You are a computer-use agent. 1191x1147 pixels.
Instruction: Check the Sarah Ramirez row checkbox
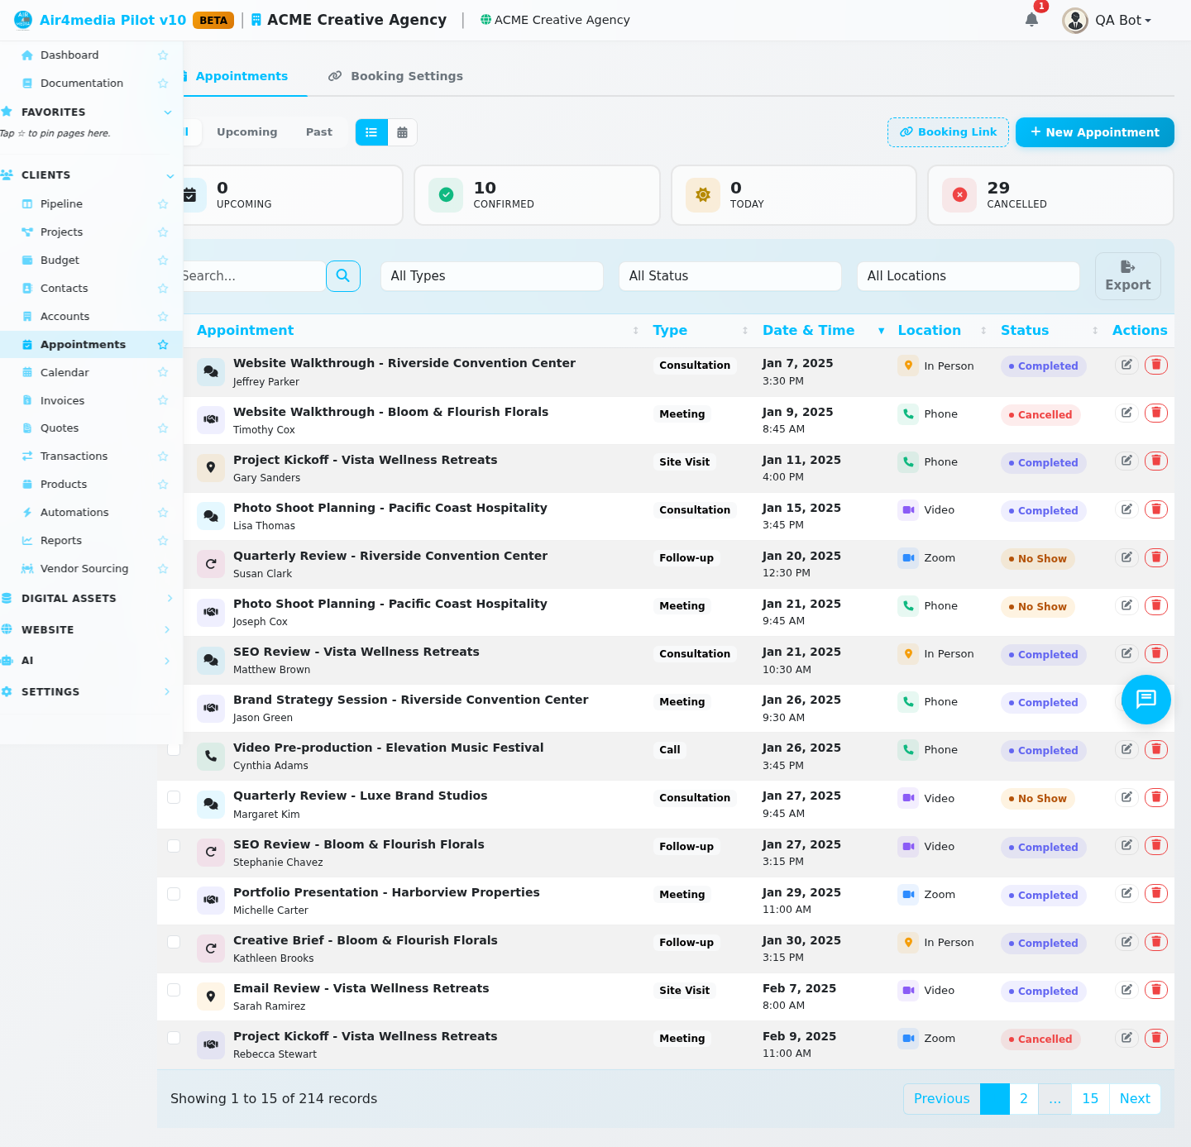(x=174, y=990)
